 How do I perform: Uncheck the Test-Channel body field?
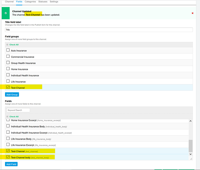point(8,157)
